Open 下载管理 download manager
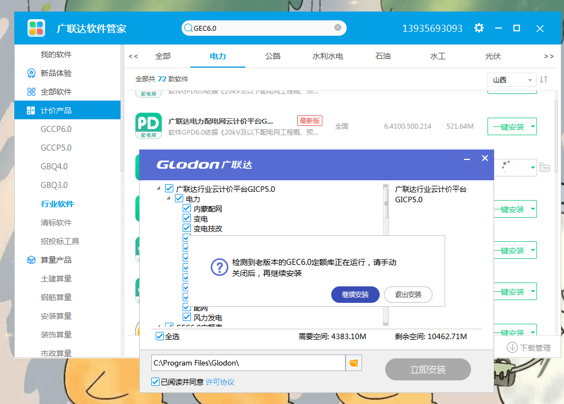564x404 pixels. [529, 347]
